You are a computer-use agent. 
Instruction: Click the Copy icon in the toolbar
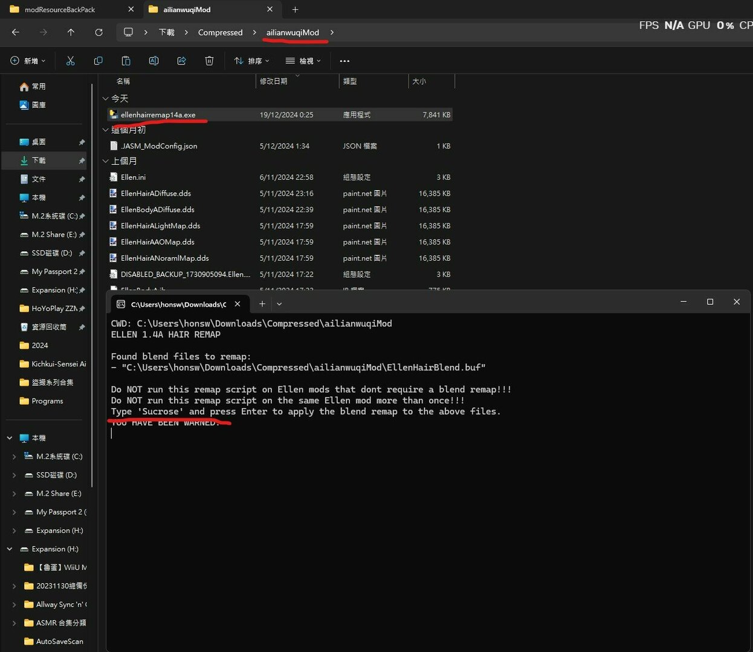click(99, 60)
